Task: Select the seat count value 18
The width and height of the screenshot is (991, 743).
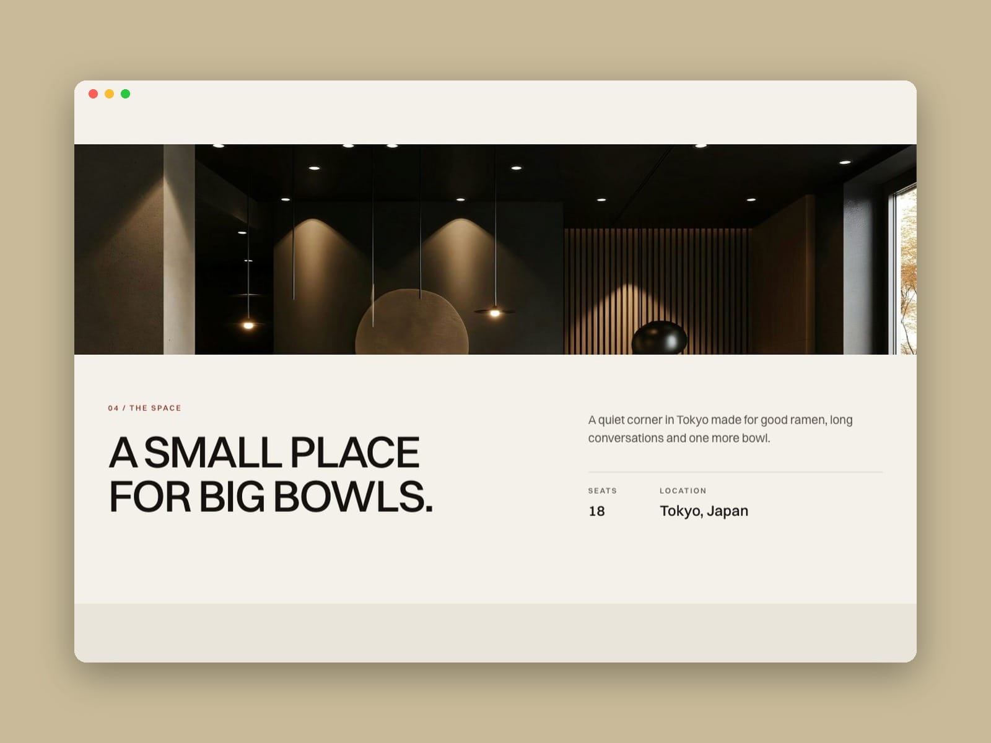Action: point(596,511)
